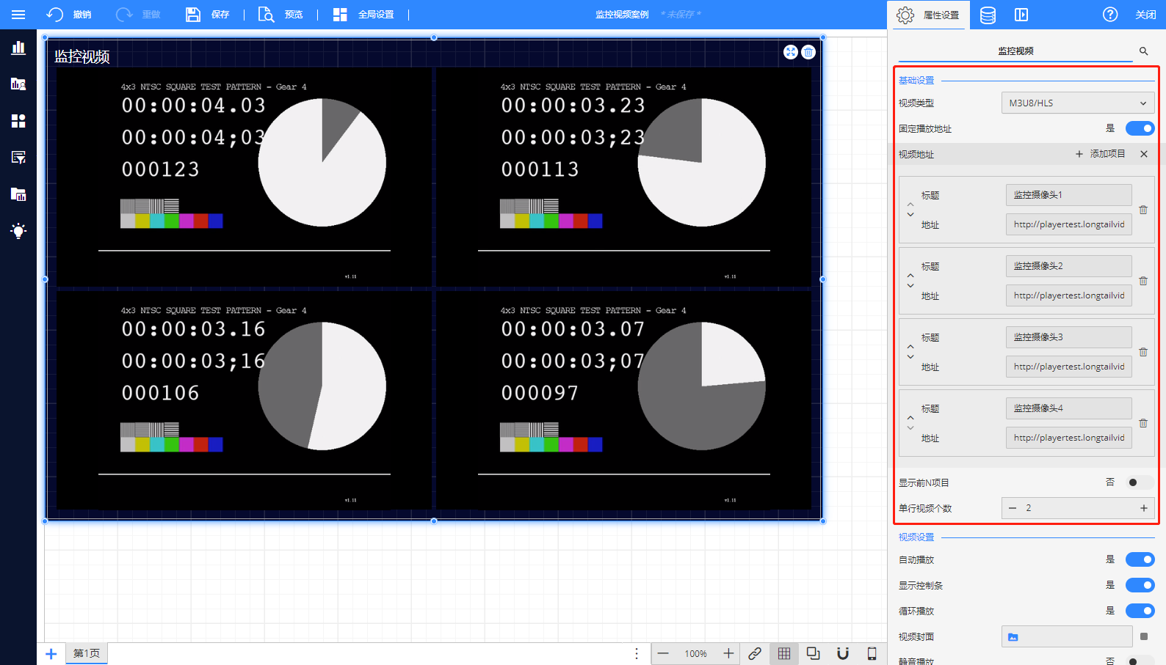Enable the 显示前N项目 switch
The image size is (1166, 665).
(x=1140, y=482)
